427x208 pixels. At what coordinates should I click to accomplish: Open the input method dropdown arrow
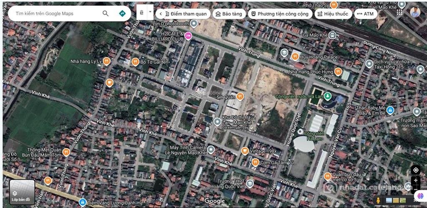tap(150, 12)
